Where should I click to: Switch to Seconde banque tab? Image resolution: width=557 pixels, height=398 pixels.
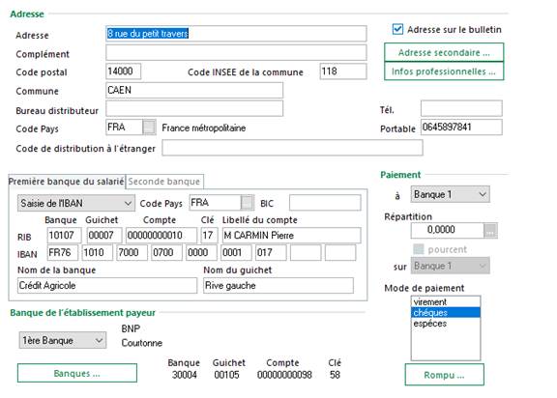click(164, 182)
